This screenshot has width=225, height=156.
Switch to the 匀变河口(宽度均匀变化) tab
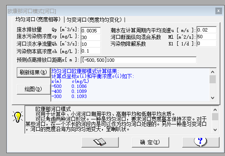(94, 20)
